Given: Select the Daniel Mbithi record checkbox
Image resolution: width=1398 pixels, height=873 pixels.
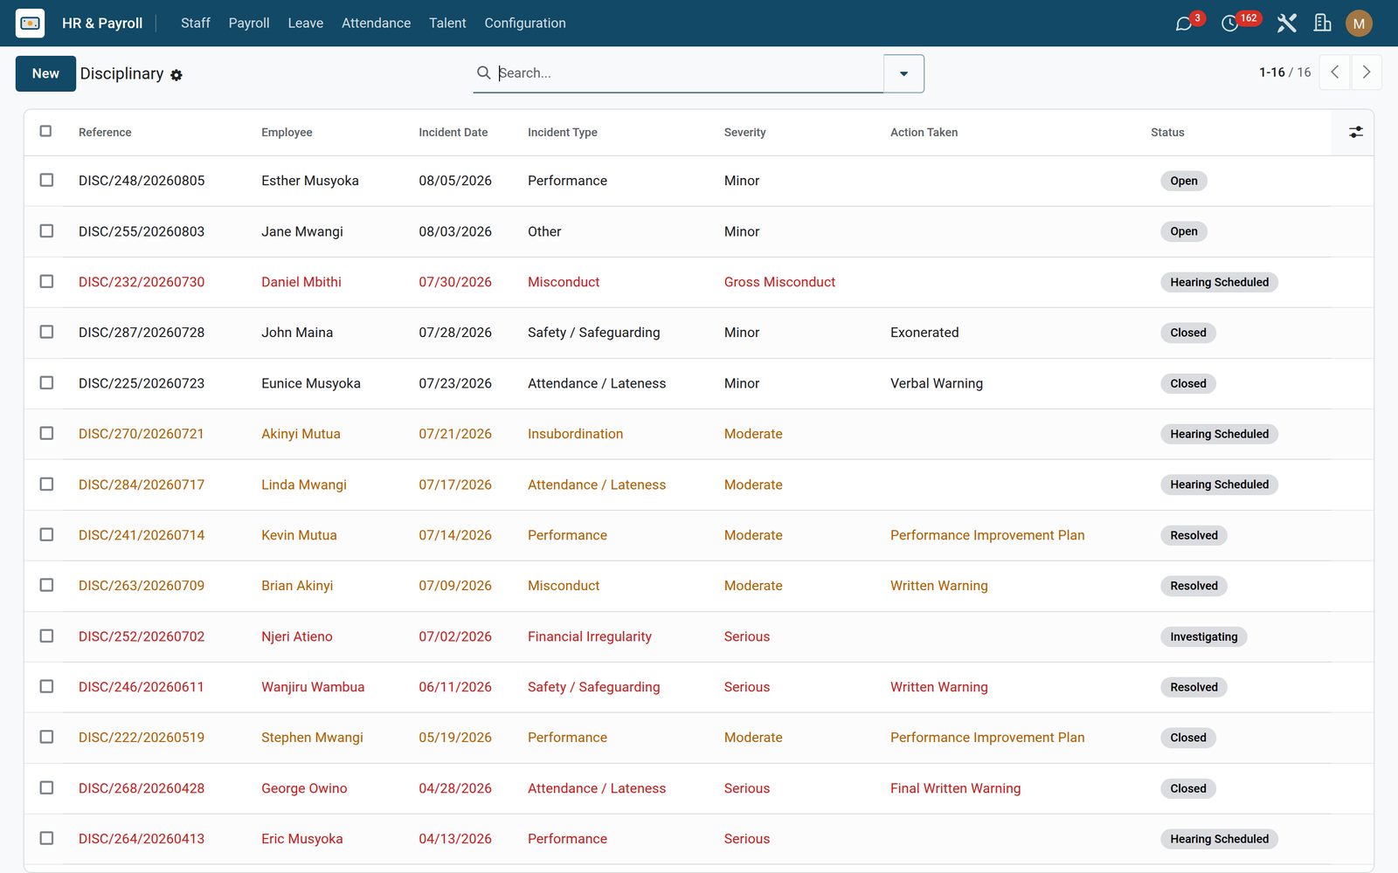Looking at the screenshot, I should [x=46, y=281].
